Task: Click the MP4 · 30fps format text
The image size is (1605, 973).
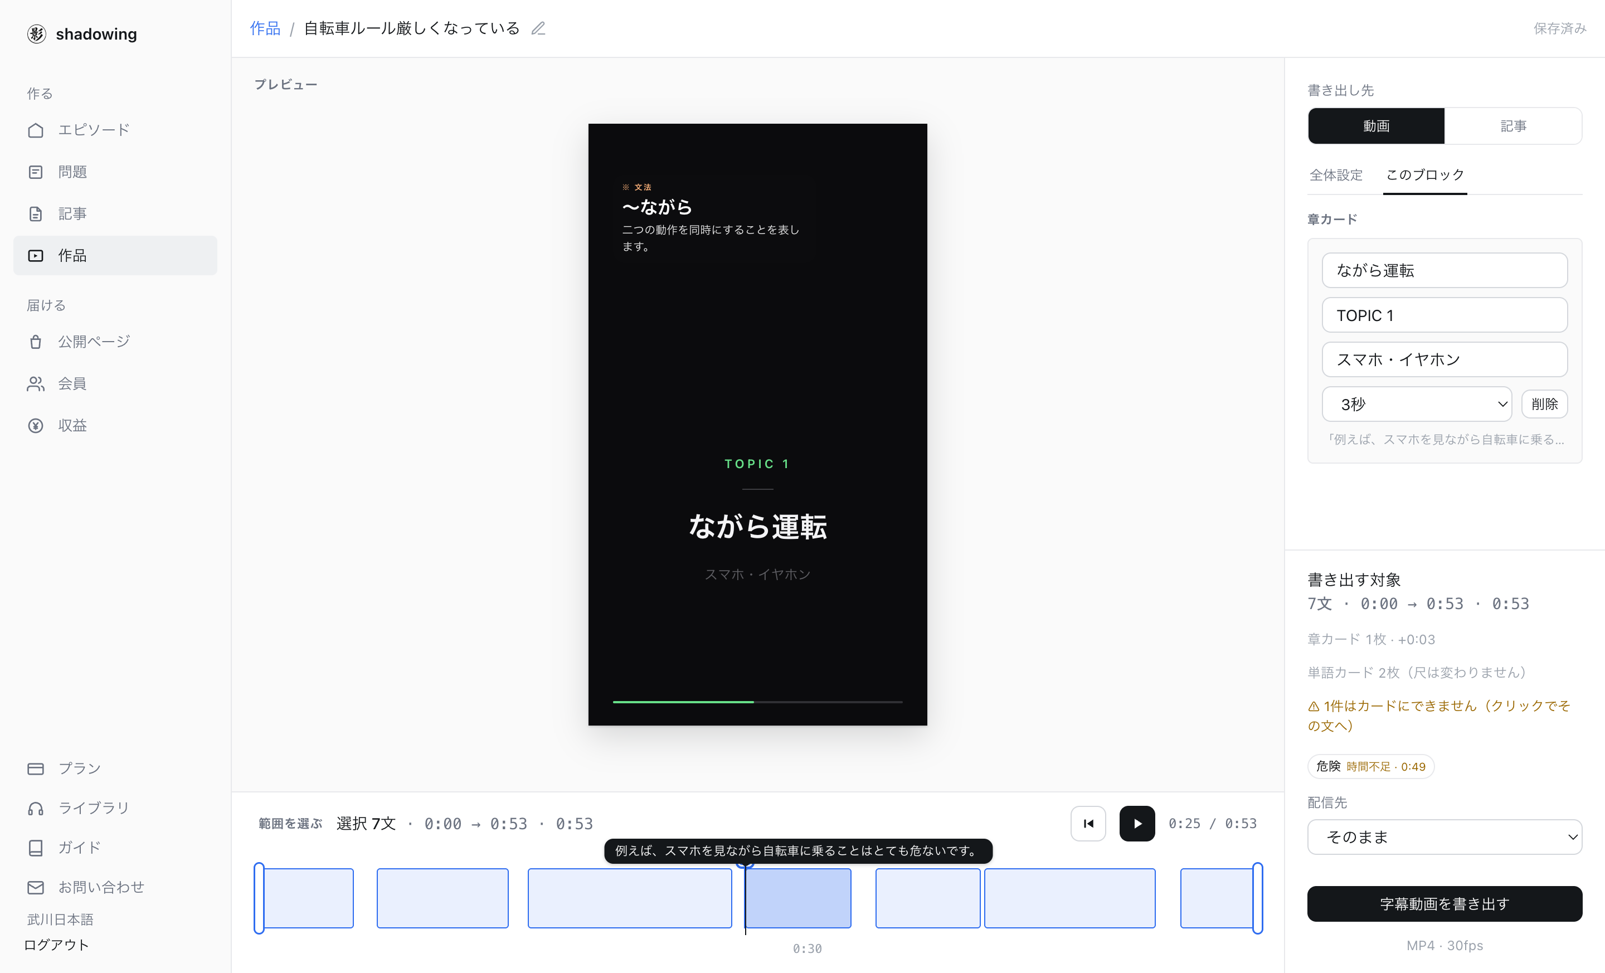Action: point(1444,946)
